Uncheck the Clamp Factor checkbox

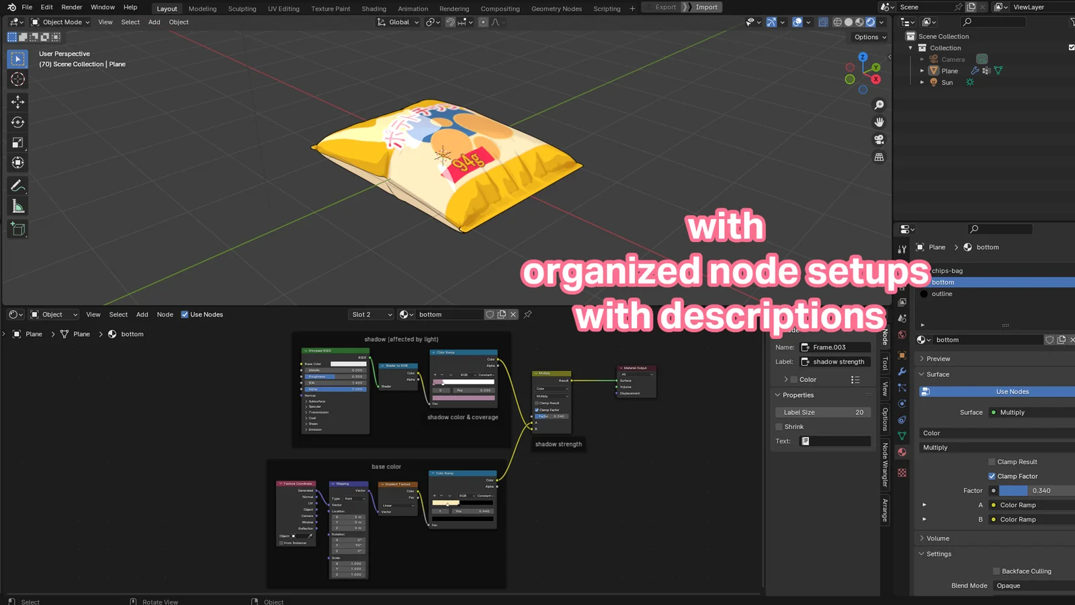coord(992,476)
